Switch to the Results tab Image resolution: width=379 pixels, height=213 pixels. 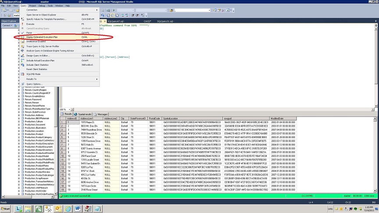pyautogui.click(x=67, y=114)
